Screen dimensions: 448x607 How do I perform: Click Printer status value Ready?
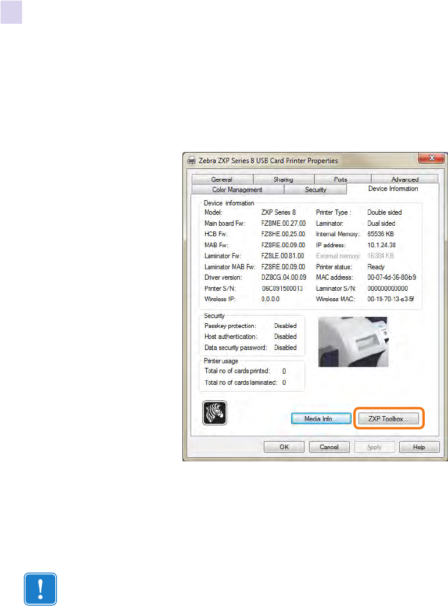(376, 267)
